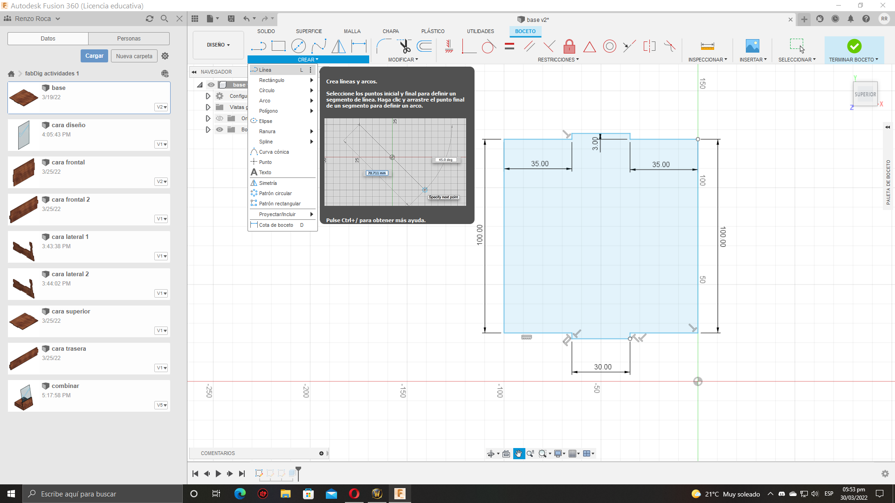Select the Sketch Dimension toolbar icon

[x=359, y=46]
